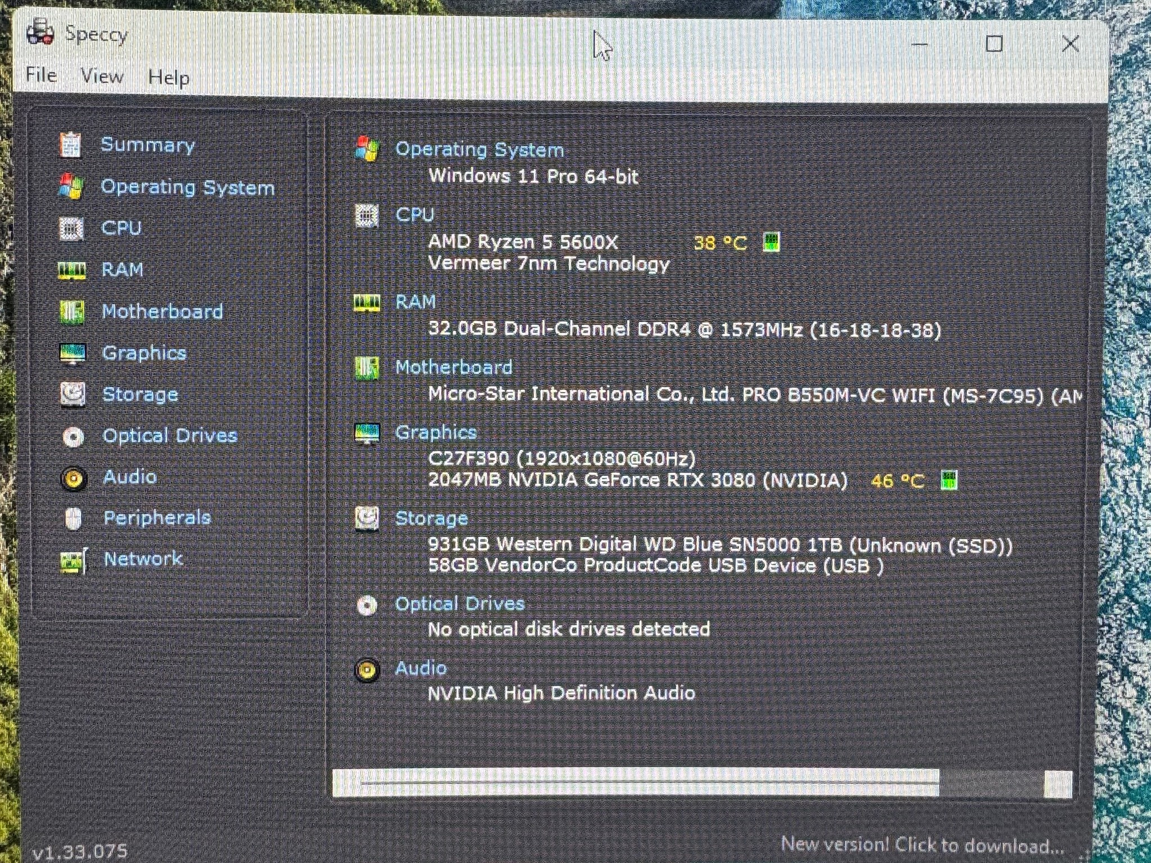This screenshot has height=863, width=1151.
Task: Click the 38 °C CPU temperature value
Action: coord(720,243)
